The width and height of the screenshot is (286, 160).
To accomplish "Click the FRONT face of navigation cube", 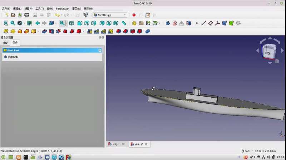I will tap(268, 53).
